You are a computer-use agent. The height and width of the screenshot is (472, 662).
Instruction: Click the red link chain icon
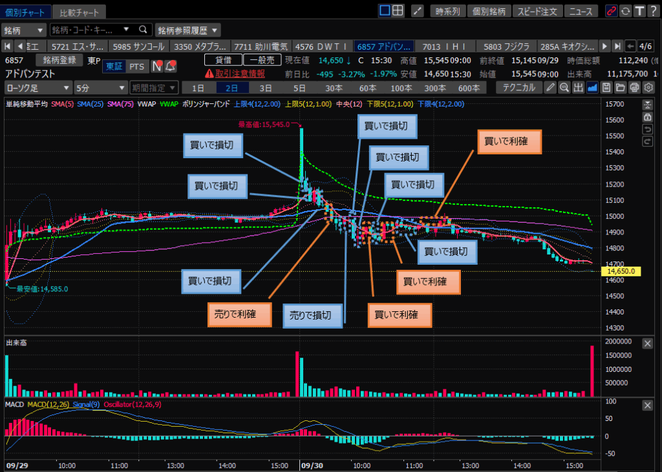point(611,11)
